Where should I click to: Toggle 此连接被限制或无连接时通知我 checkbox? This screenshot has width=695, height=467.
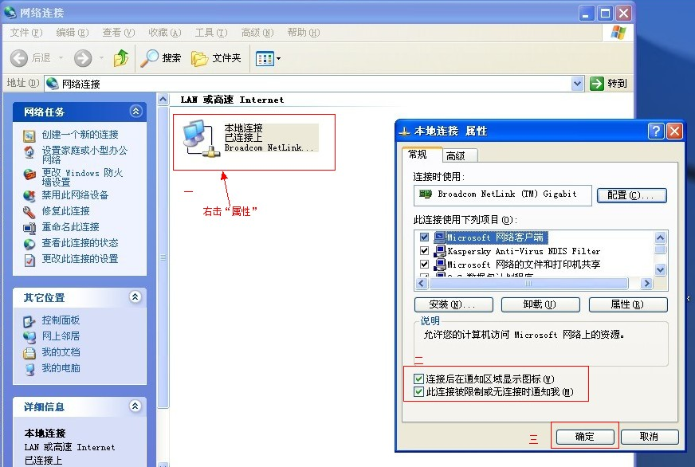[419, 392]
